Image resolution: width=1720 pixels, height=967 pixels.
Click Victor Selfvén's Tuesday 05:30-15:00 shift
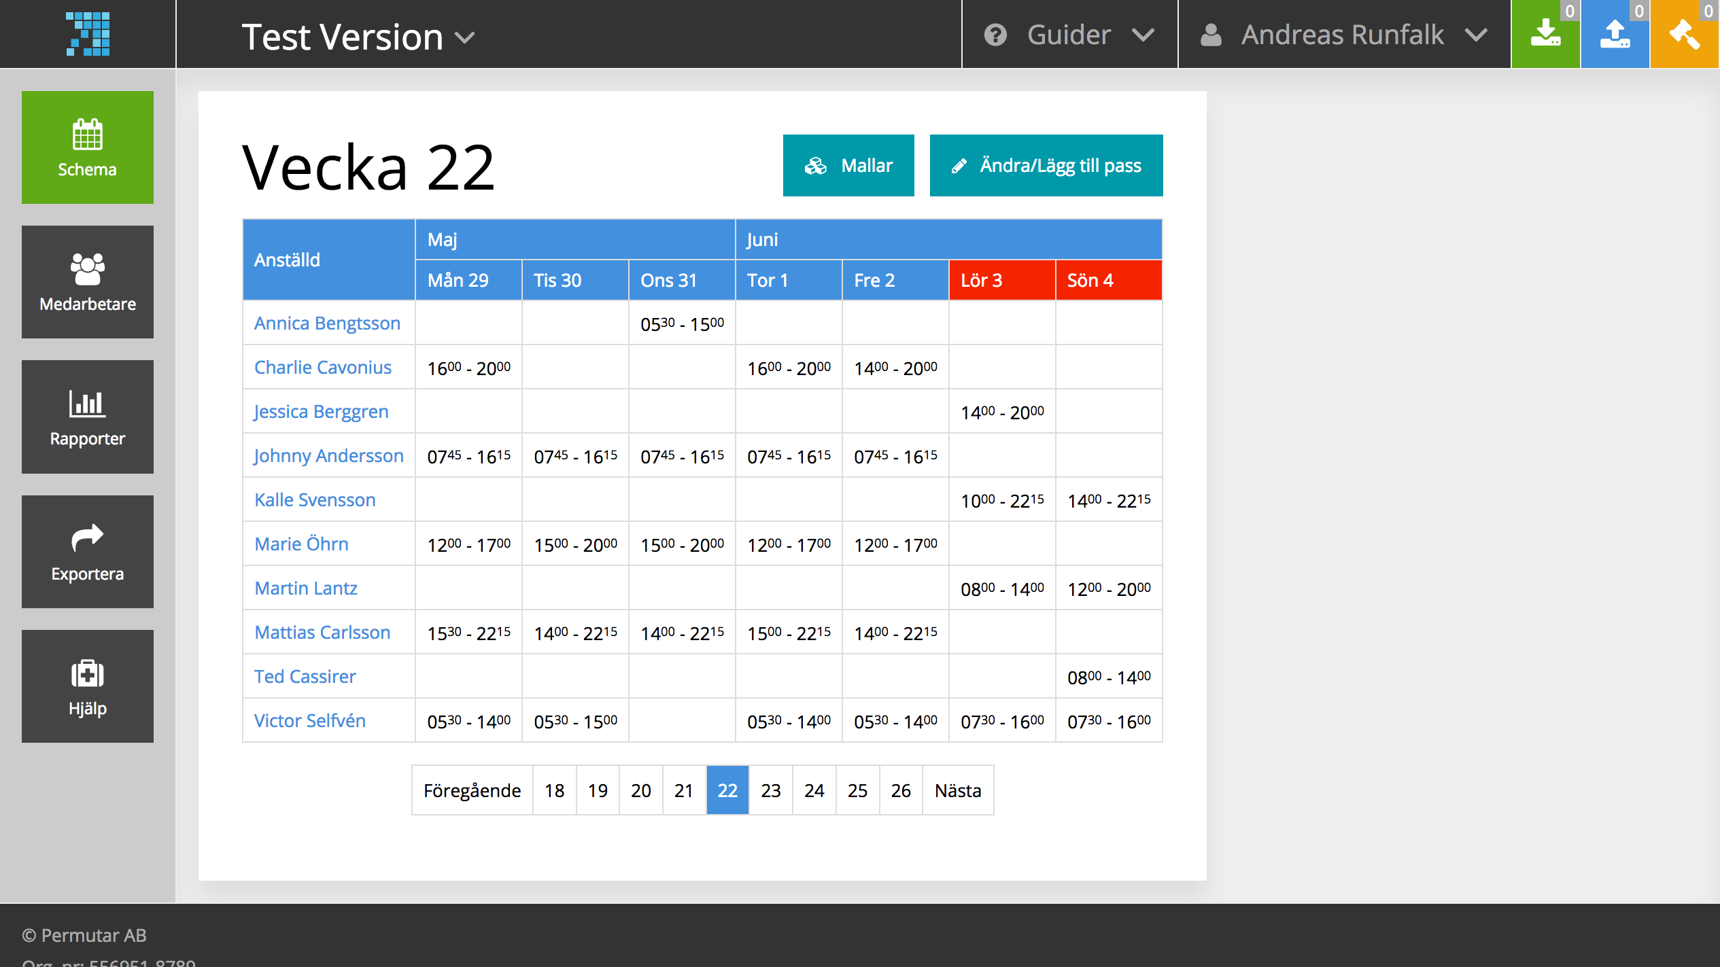575,721
